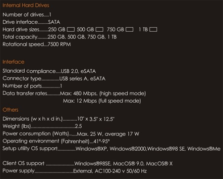This screenshot has width=223, height=179.
Task: Tick the 750 GB checkbox
Action: coord(129,30)
